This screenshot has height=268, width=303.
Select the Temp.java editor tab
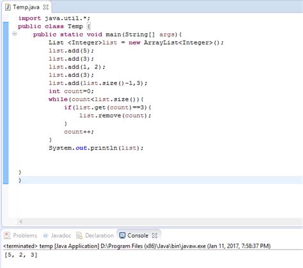[x=26, y=7]
